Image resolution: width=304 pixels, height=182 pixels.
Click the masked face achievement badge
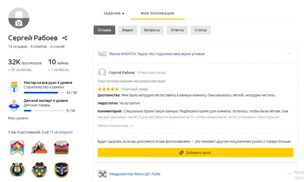[x=39, y=169]
